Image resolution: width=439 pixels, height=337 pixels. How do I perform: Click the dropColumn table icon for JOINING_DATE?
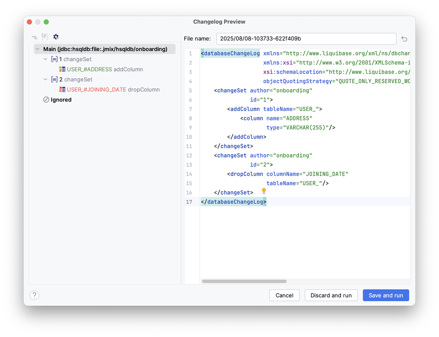[x=62, y=89]
